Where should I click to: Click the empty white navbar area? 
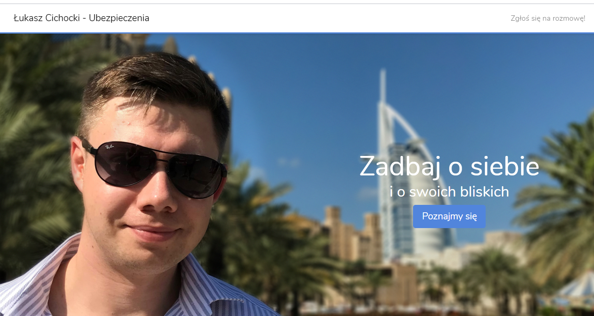pyautogui.click(x=328, y=18)
